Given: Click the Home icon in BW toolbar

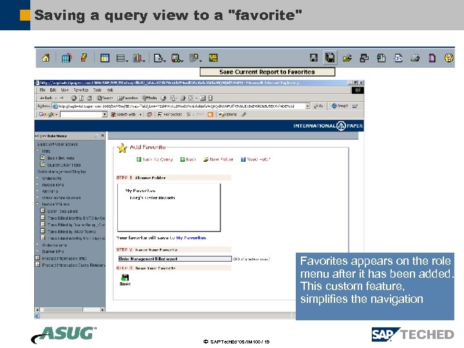Looking at the screenshot, I should [x=46, y=58].
